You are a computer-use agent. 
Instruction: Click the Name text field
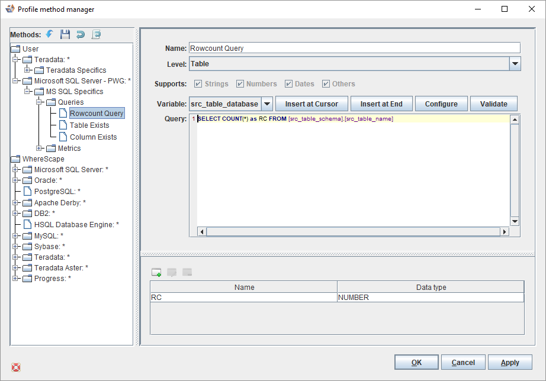click(x=354, y=49)
